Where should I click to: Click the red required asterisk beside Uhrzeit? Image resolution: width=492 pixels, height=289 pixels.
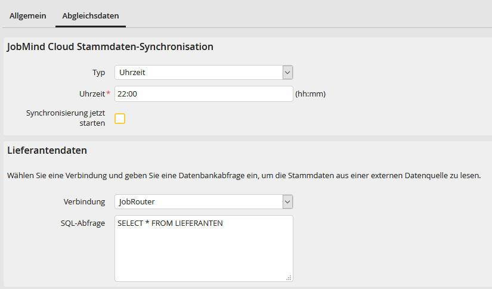click(x=109, y=94)
